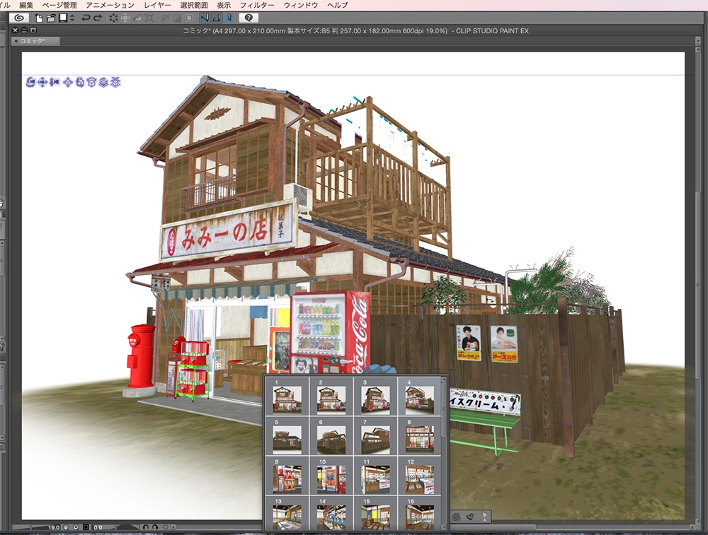
Task: Open the フィルター menu
Action: (258, 4)
